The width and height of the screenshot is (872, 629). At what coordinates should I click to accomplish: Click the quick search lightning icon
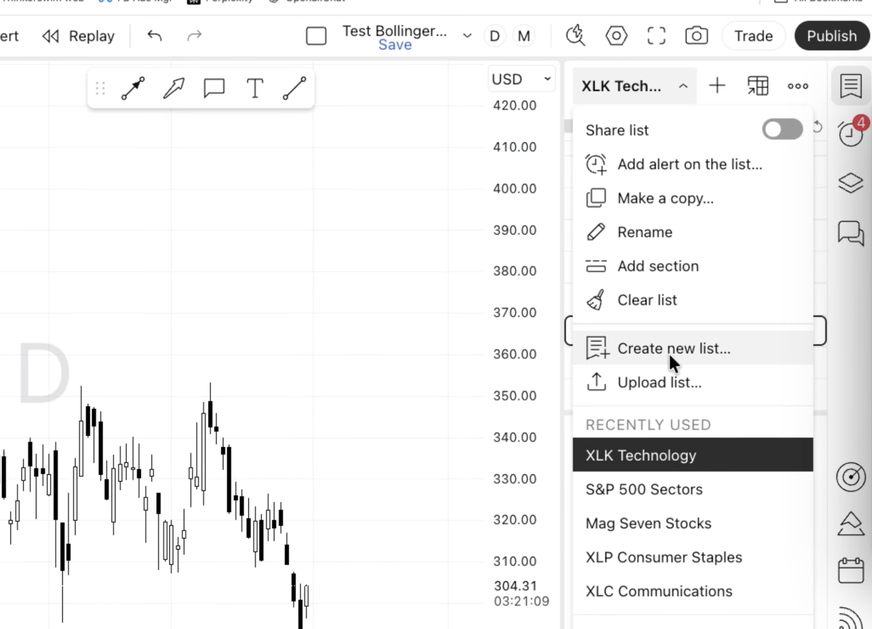point(576,36)
